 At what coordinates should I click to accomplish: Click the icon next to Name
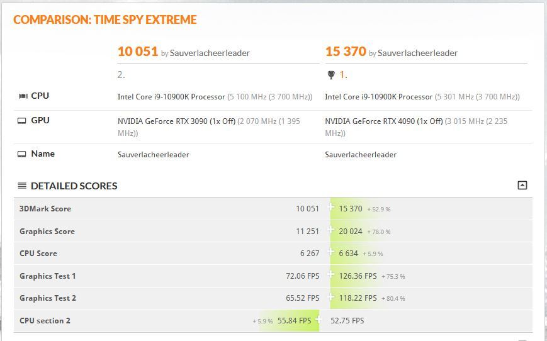pyautogui.click(x=22, y=154)
